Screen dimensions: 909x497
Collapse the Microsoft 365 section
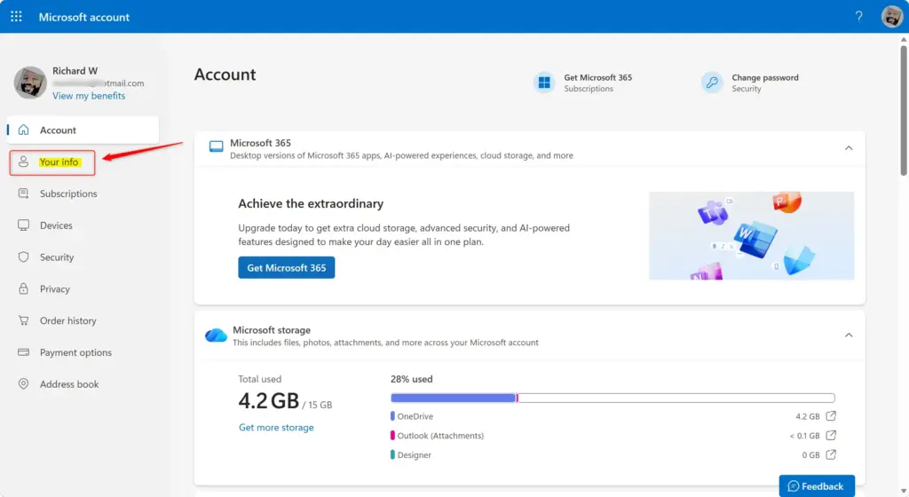[849, 148]
